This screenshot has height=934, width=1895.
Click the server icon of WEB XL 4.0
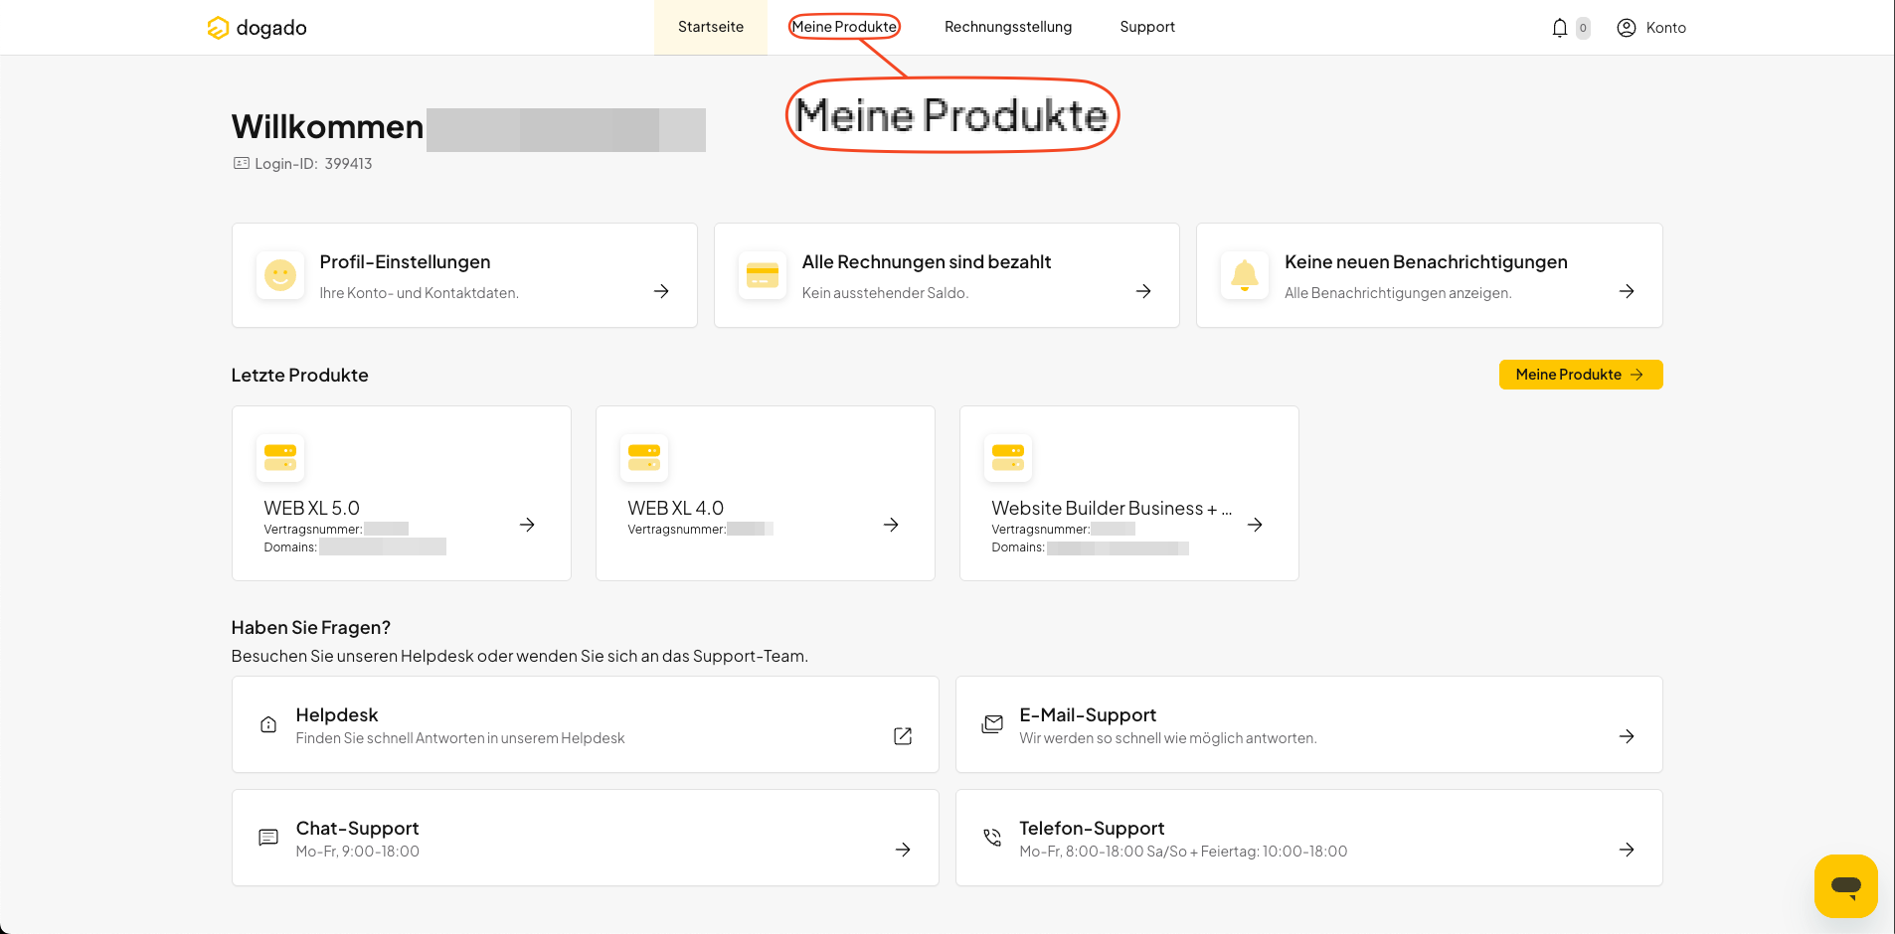644,458
